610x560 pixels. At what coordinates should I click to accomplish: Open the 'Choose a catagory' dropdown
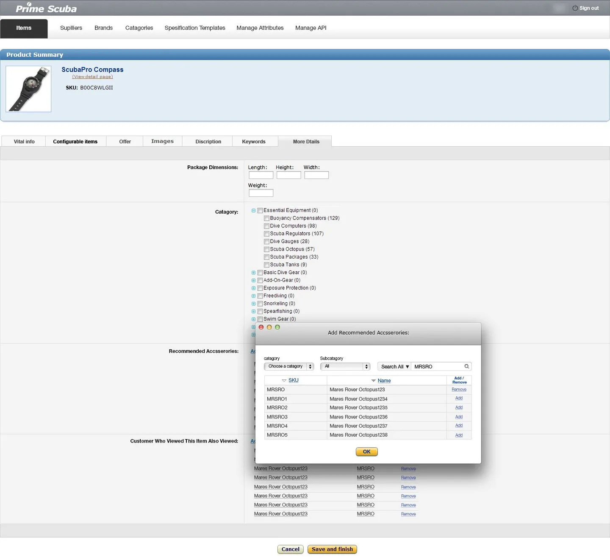pyautogui.click(x=289, y=366)
